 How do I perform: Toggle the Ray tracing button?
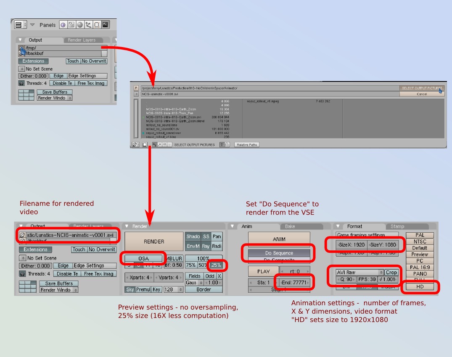[x=206, y=246]
